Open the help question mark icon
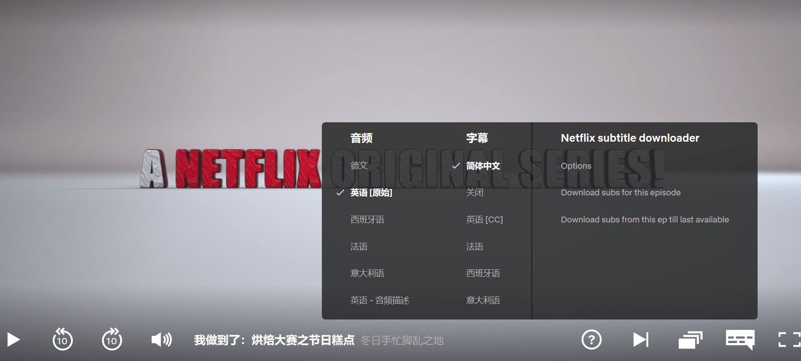 click(x=591, y=339)
